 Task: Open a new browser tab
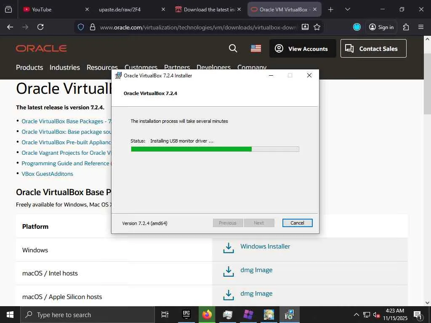click(x=331, y=10)
